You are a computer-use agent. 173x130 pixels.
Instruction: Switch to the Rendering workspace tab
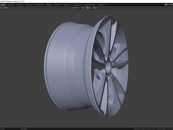pos(67,5)
